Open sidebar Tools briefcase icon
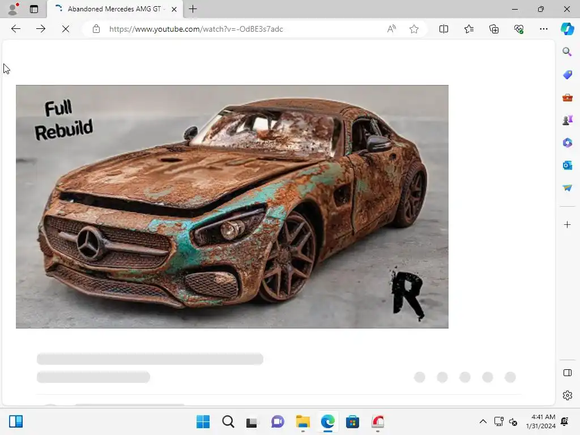 pyautogui.click(x=567, y=97)
